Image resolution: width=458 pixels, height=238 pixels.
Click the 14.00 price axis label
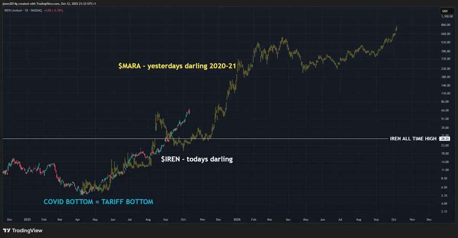pyautogui.click(x=445, y=162)
